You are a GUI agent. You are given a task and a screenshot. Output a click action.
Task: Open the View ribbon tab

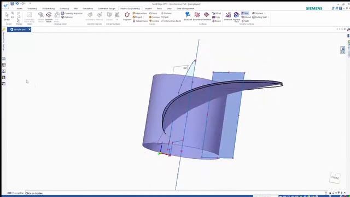pyautogui.click(x=169, y=9)
